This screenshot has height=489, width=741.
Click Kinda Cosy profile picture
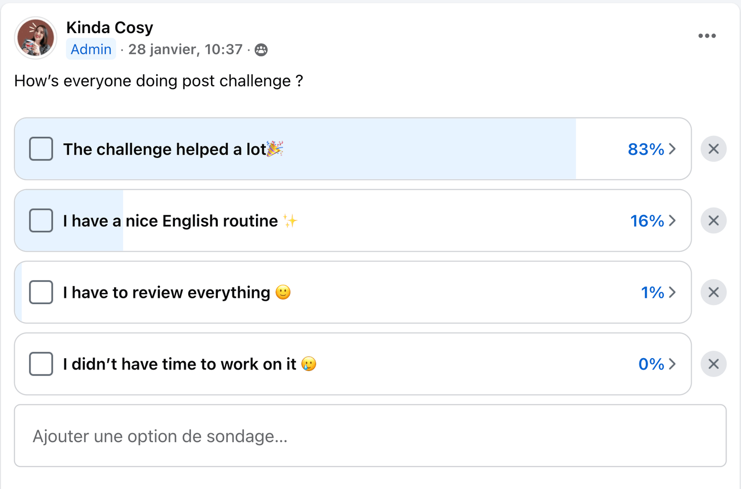(x=36, y=38)
